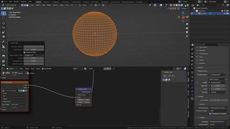The width and height of the screenshot is (230, 129).
Task: Switch to the UV Editing workspace tab
Action: (65, 2)
